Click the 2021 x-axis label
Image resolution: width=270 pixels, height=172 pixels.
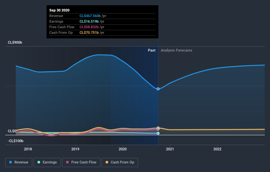click(170, 149)
